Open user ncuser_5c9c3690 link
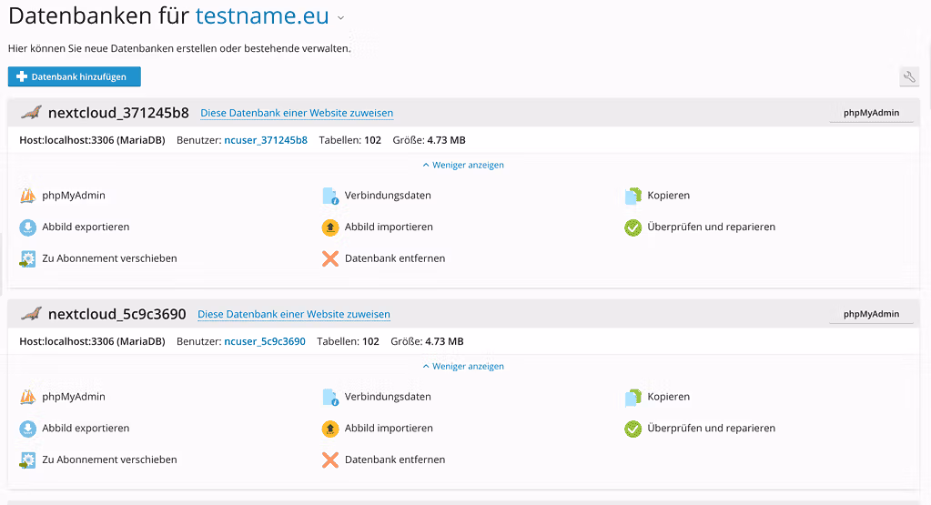The image size is (931, 505). coord(265,341)
